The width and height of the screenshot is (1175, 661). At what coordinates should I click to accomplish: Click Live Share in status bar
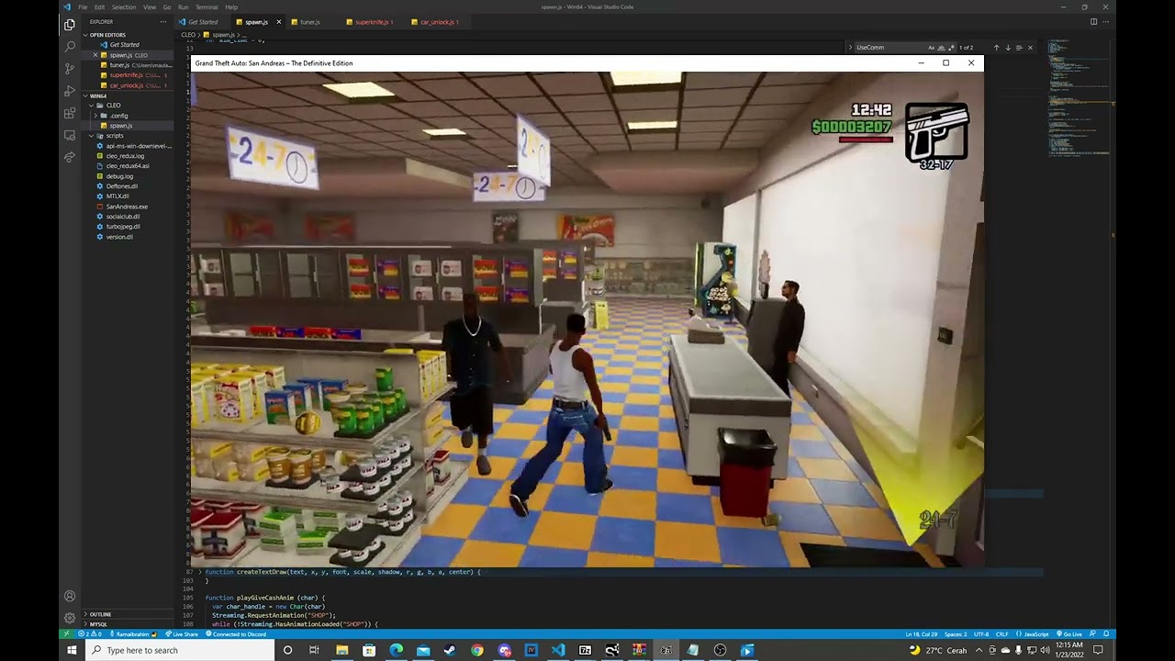pos(181,634)
